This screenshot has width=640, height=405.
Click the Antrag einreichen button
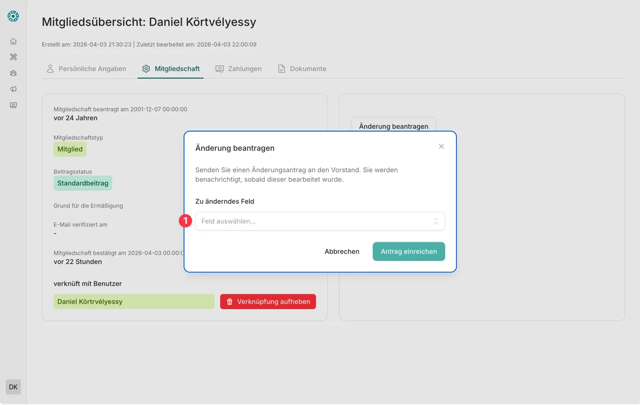tap(409, 251)
